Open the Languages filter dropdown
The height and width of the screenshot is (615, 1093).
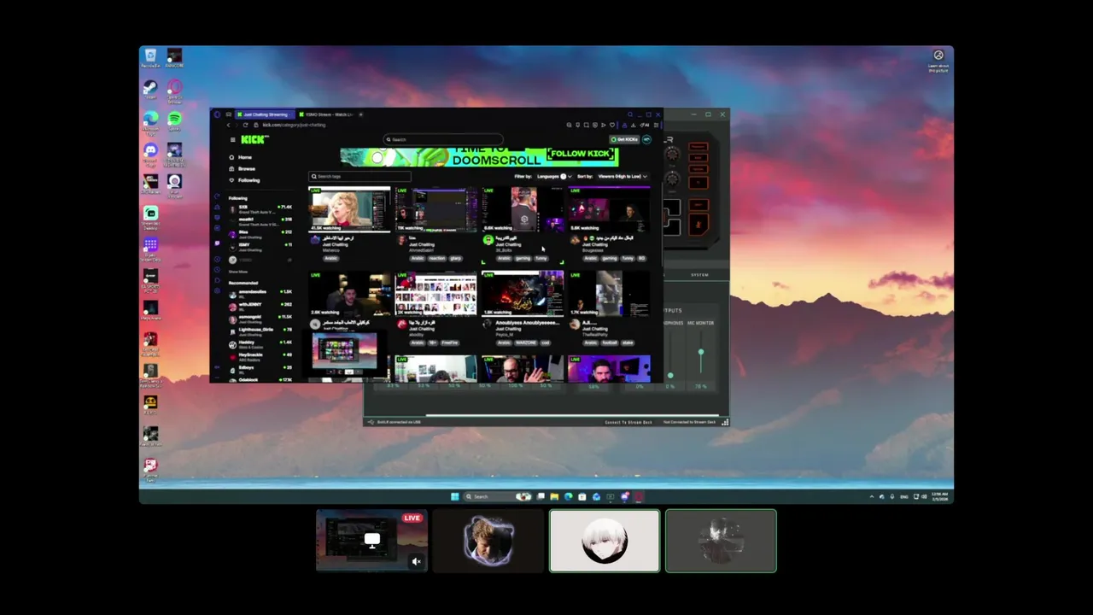pos(554,176)
